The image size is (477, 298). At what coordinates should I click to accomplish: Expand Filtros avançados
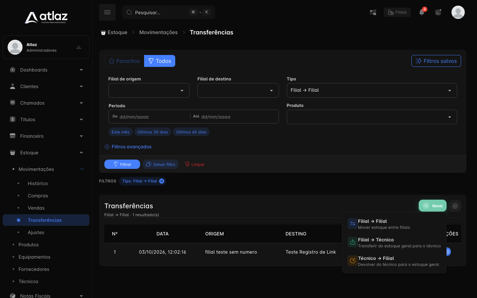pyautogui.click(x=128, y=147)
